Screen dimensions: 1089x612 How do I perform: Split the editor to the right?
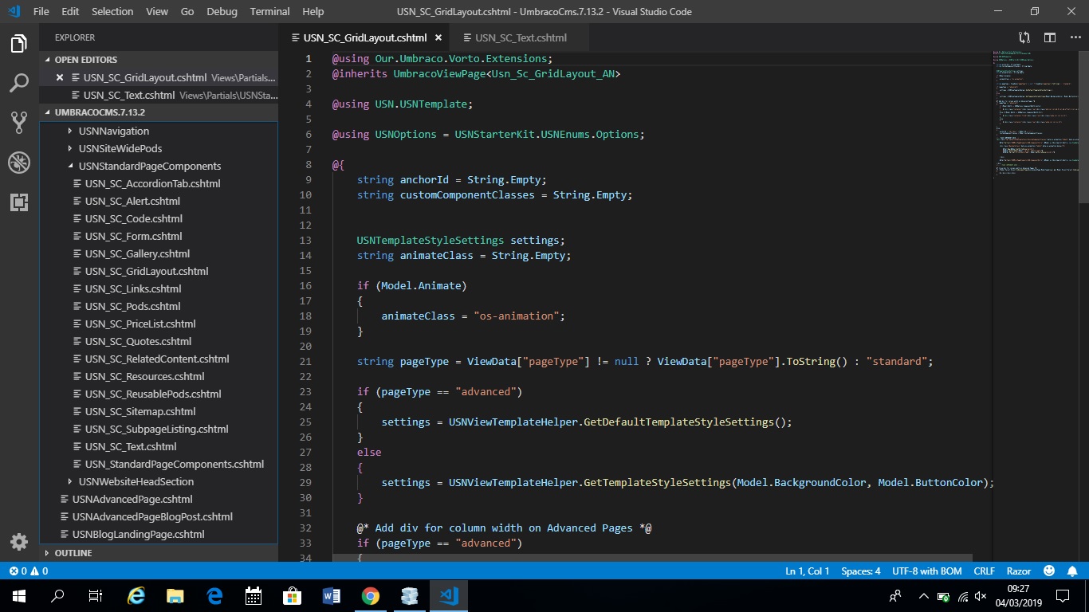click(x=1050, y=37)
